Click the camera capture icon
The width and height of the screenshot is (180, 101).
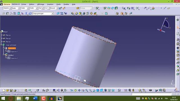click(x=150, y=90)
